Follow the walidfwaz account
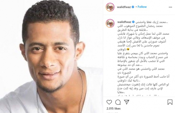The image size is (175, 113). coord(142,7)
